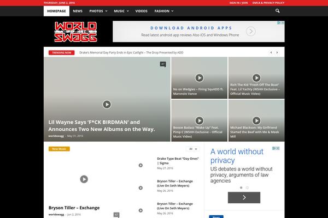This screenshot has height=218, width=328.
Task: Click the blue News label in sidebar
Action: pos(216,217)
